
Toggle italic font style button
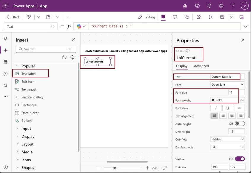point(216,108)
